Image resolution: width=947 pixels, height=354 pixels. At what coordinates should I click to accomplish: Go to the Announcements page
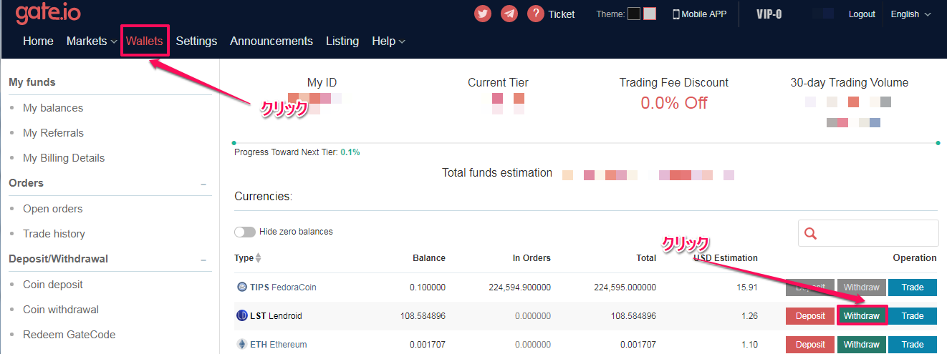pos(271,41)
